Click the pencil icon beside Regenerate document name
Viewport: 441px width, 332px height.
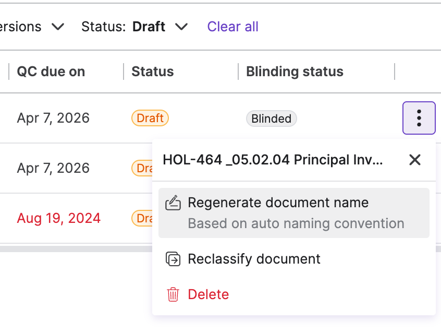pos(173,203)
